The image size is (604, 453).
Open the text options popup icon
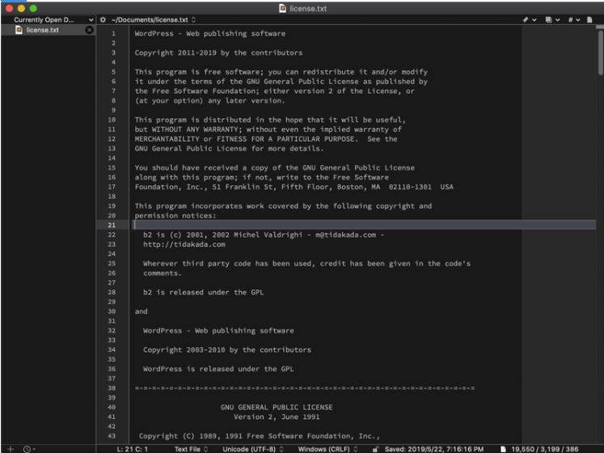point(548,19)
